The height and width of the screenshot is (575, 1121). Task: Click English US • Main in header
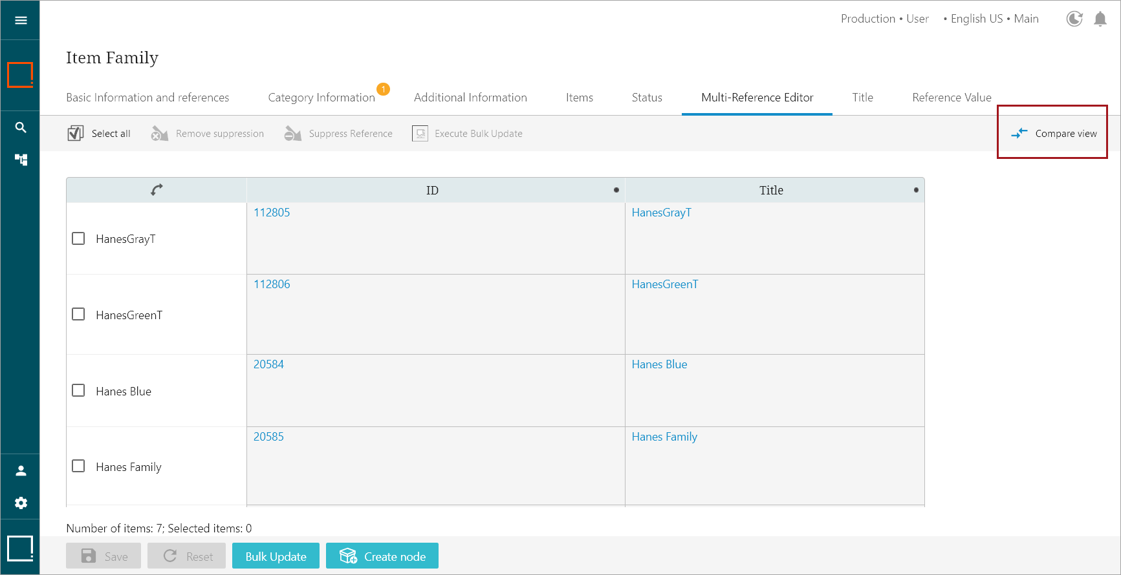click(994, 19)
